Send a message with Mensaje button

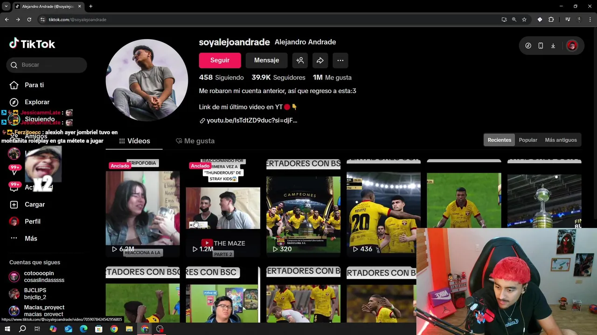pos(266,60)
